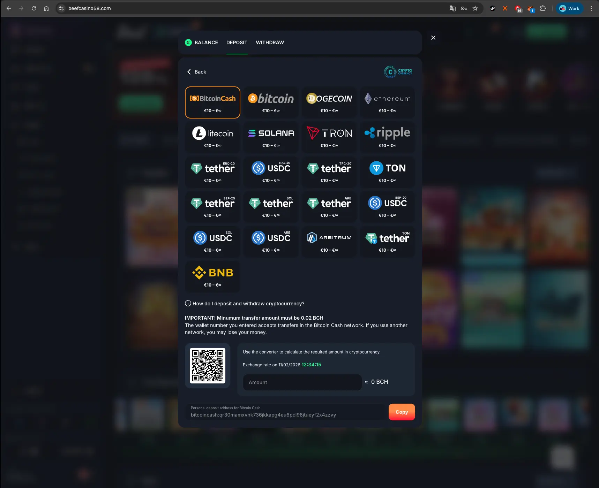The image size is (599, 488).
Task: Select BNB as deposit currency
Action: click(212, 277)
